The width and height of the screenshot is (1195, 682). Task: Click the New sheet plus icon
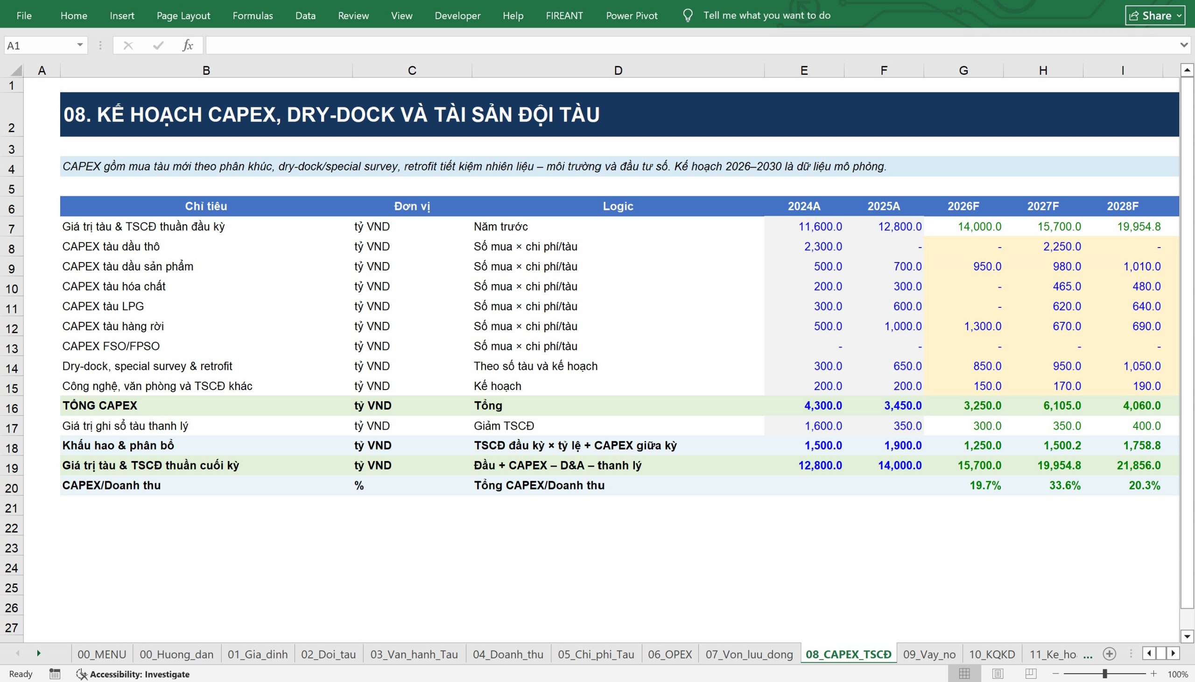[1109, 654]
